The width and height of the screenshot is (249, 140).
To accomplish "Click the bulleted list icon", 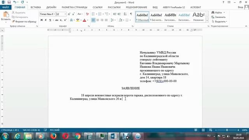I will click(x=93, y=14).
